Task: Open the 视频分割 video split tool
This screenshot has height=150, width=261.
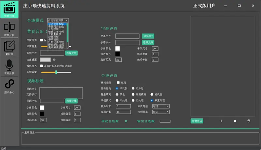Action: pos(9,28)
